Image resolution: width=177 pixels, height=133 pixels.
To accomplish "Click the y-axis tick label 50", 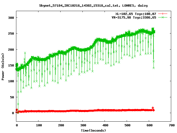I will (x=12, y=97).
